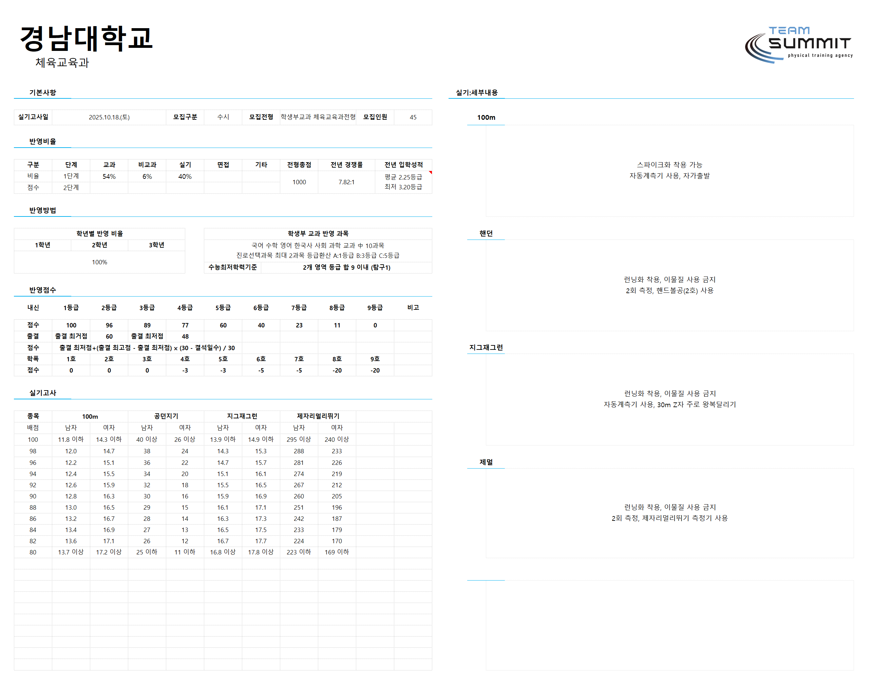Select 평균 2.25등급 text

click(403, 177)
